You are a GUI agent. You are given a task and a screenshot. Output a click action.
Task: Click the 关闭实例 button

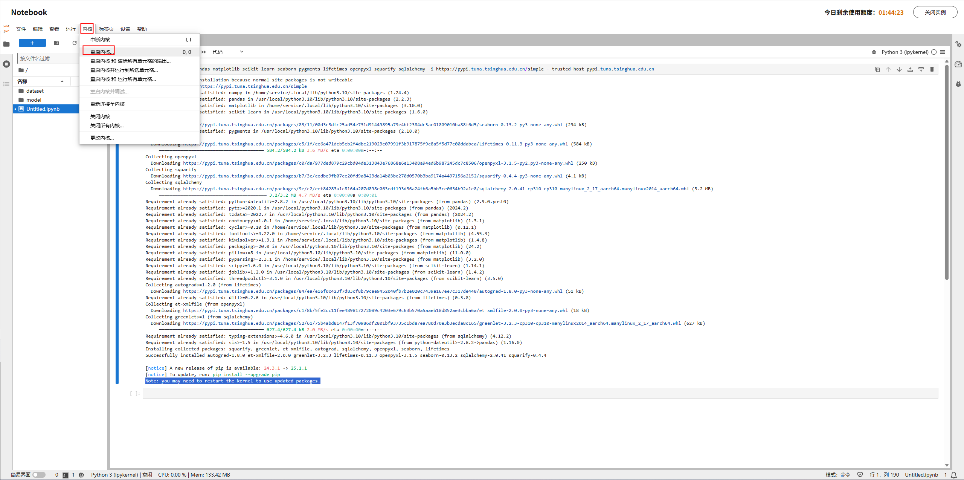935,12
